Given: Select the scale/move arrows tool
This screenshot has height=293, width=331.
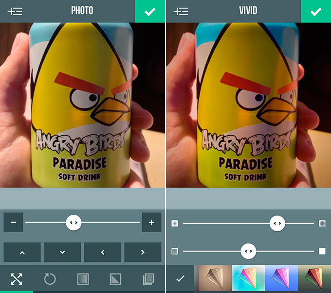Looking at the screenshot, I should point(17,279).
